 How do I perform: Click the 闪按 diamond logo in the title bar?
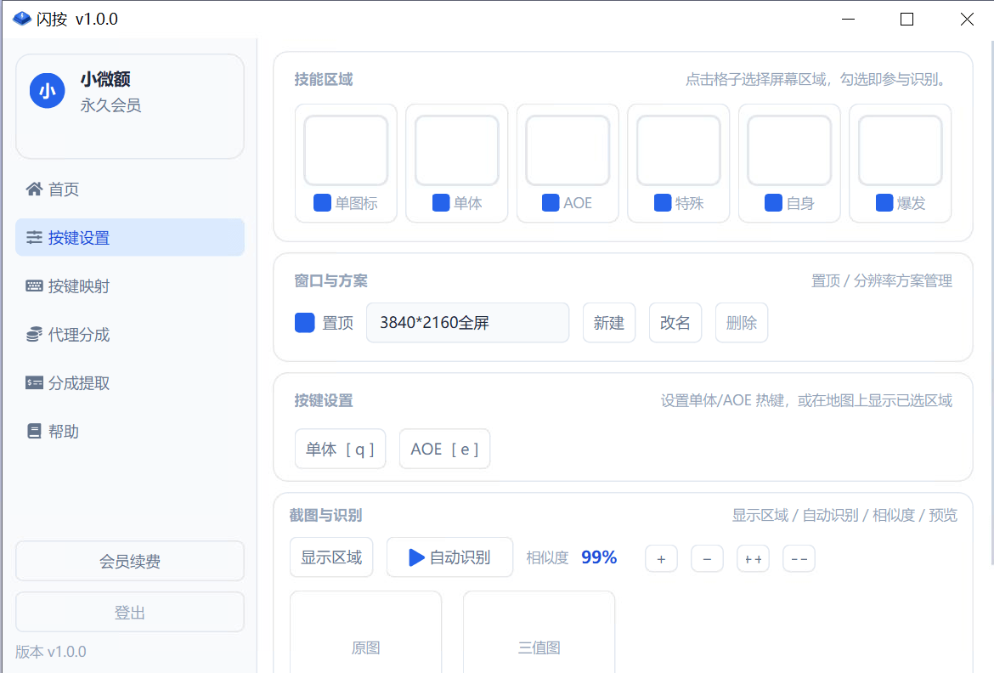[21, 18]
